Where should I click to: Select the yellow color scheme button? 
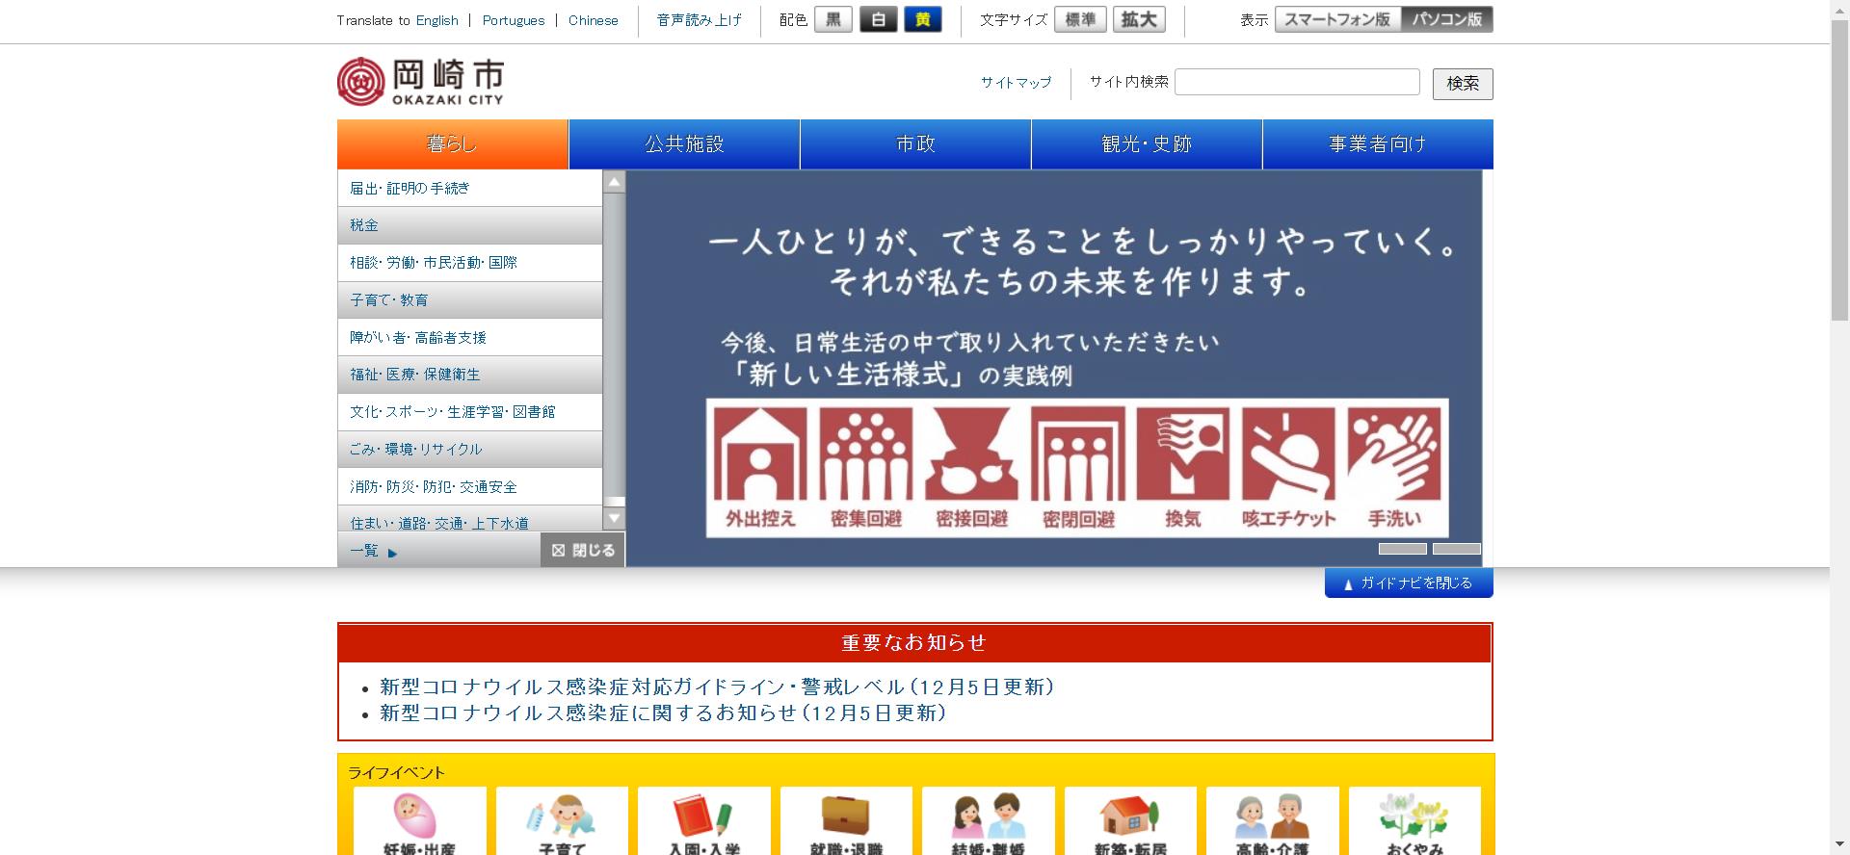[922, 19]
